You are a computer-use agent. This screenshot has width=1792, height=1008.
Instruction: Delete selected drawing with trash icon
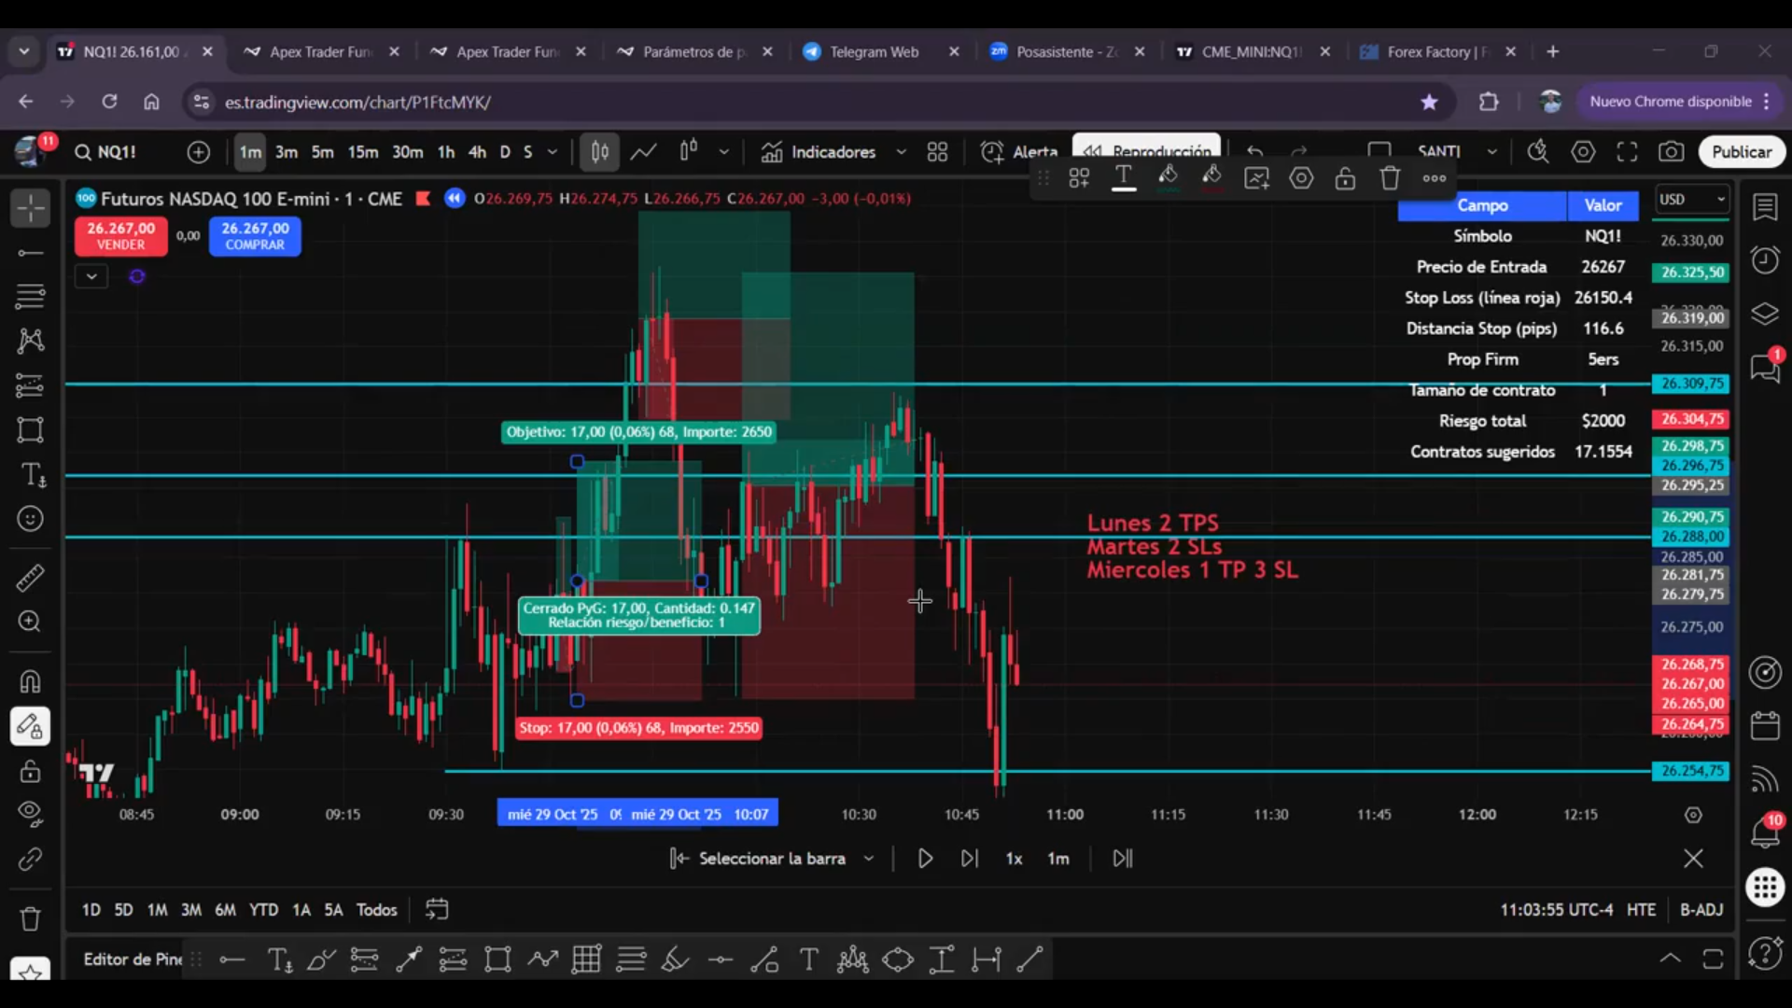click(x=1390, y=178)
